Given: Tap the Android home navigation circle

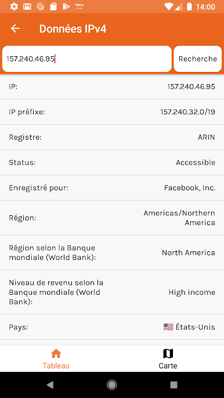Looking at the screenshot, I should pos(112,385).
